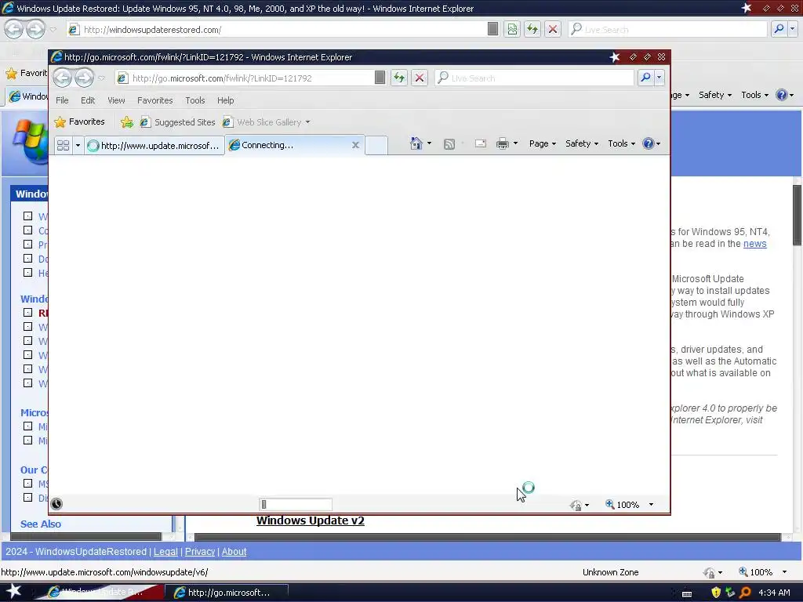803x602 pixels.
Task: Click Windows Update v2 heading link
Action: pos(311,520)
